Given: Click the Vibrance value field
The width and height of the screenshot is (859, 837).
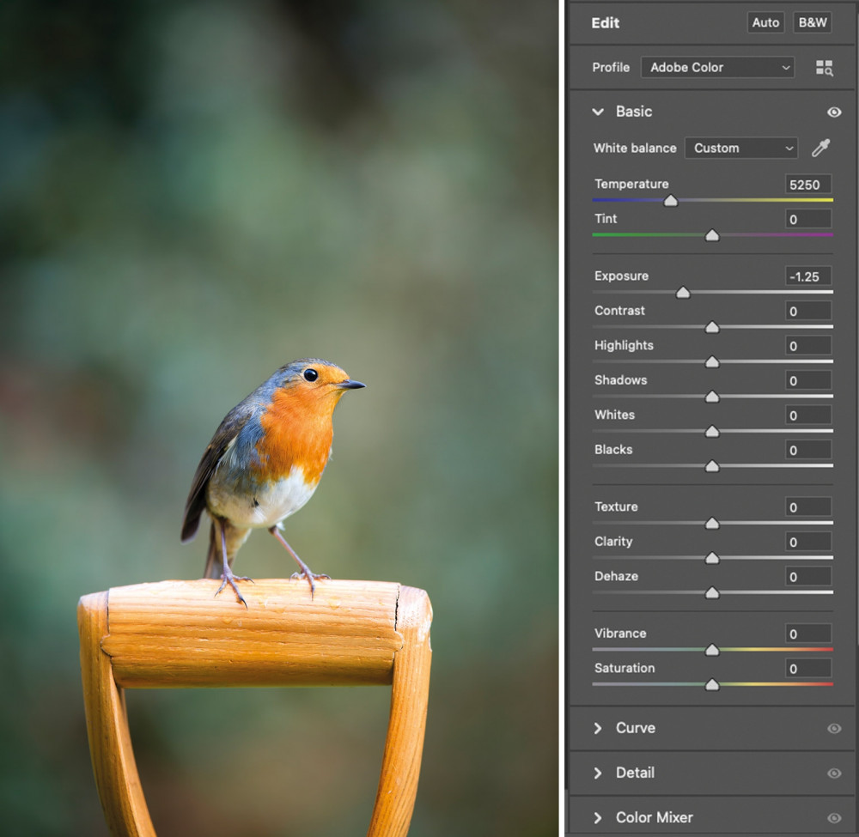Looking at the screenshot, I should point(808,634).
